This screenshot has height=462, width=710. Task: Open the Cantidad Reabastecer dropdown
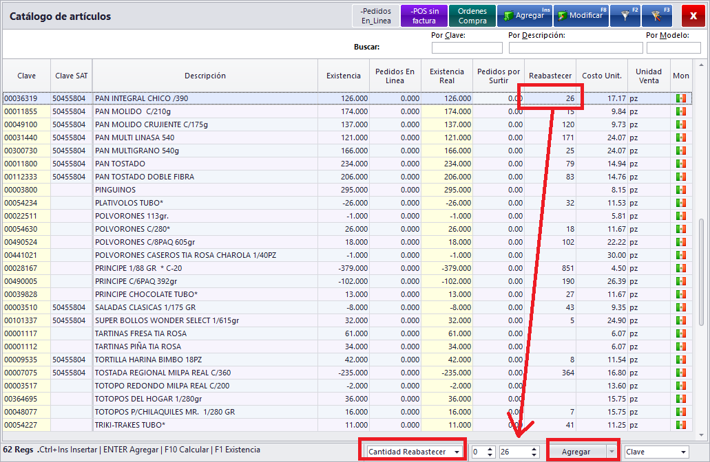pos(457,452)
